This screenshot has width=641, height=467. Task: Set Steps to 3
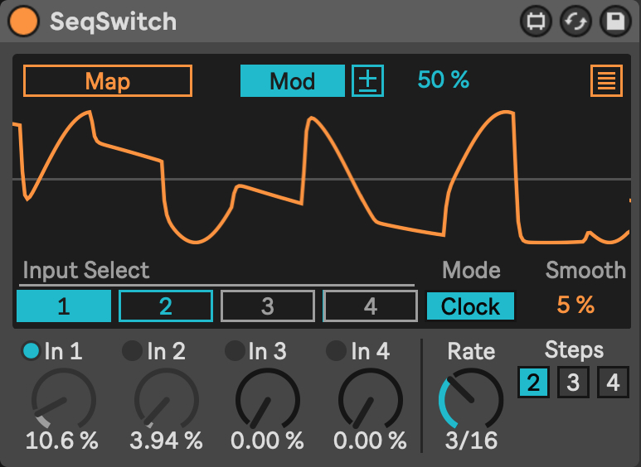[573, 383]
